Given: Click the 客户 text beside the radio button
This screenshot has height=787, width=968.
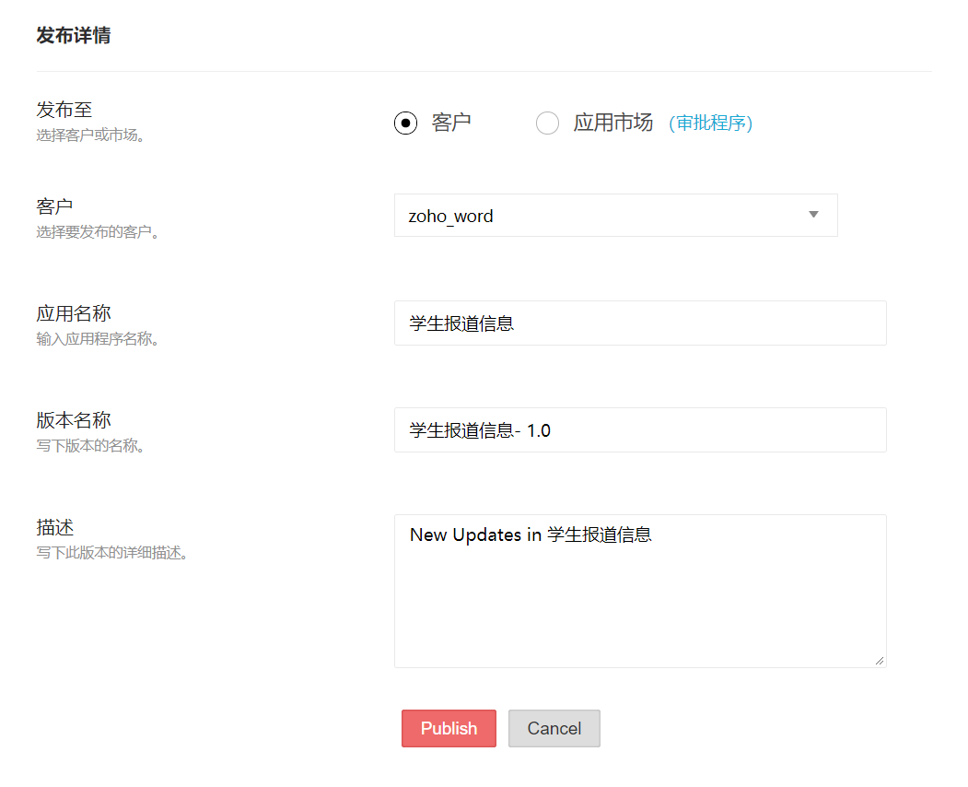Looking at the screenshot, I should pyautogui.click(x=451, y=123).
